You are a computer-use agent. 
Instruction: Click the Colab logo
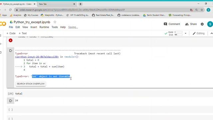[x=3, y=24]
